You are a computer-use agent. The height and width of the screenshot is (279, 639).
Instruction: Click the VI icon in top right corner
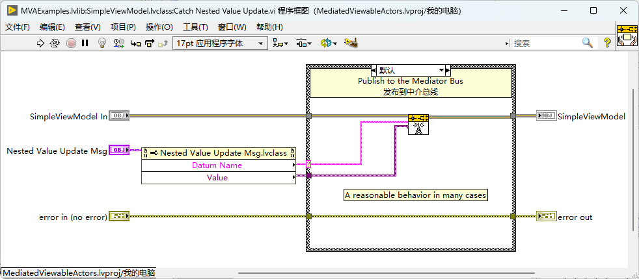pyautogui.click(x=627, y=35)
